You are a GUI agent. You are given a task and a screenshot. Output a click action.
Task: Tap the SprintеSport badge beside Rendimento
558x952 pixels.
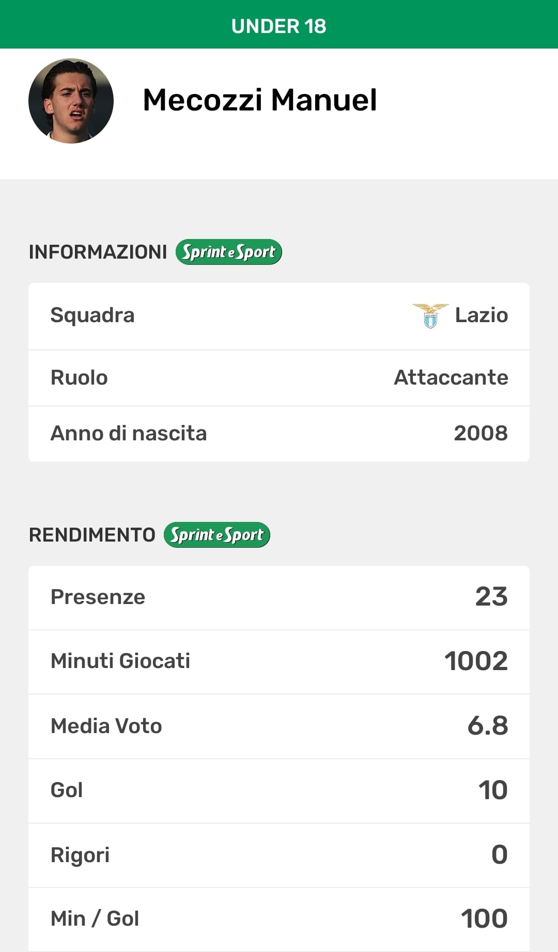[216, 535]
